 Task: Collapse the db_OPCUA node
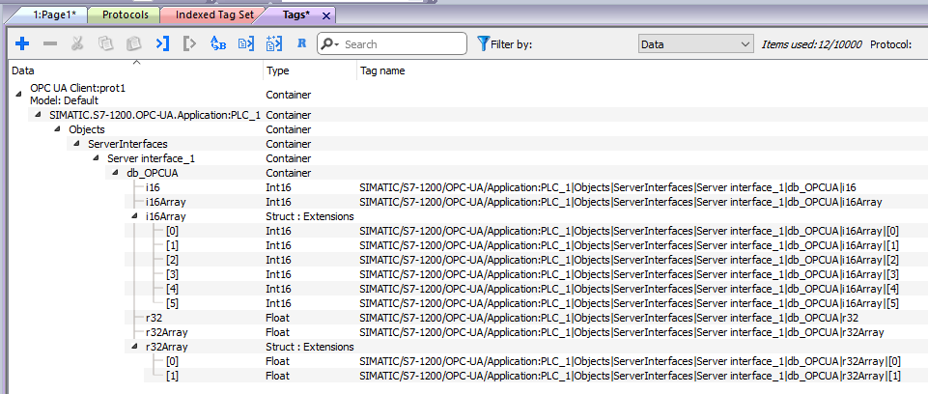point(115,173)
